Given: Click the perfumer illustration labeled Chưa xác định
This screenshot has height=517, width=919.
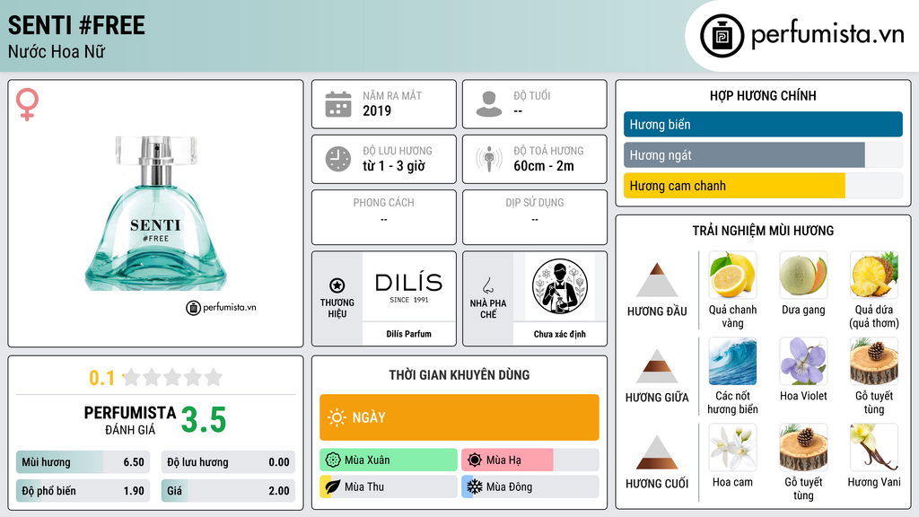Looking at the screenshot, I should click(560, 286).
